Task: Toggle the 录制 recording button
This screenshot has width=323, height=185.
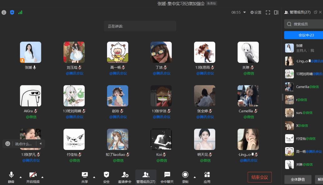Action: click(x=185, y=177)
